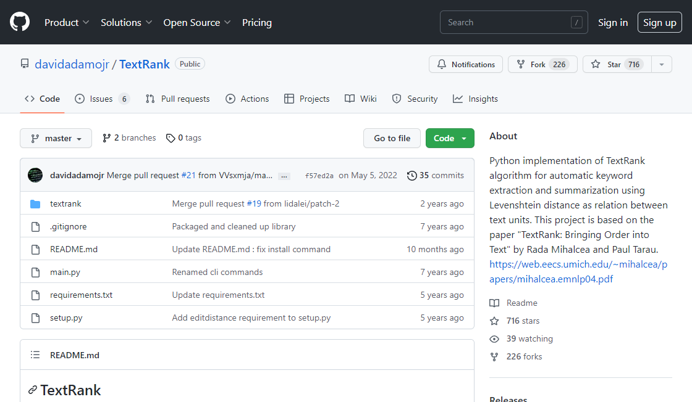Screen dimensions: 692x402
Task: Click the Notifications bell button
Action: pos(466,64)
